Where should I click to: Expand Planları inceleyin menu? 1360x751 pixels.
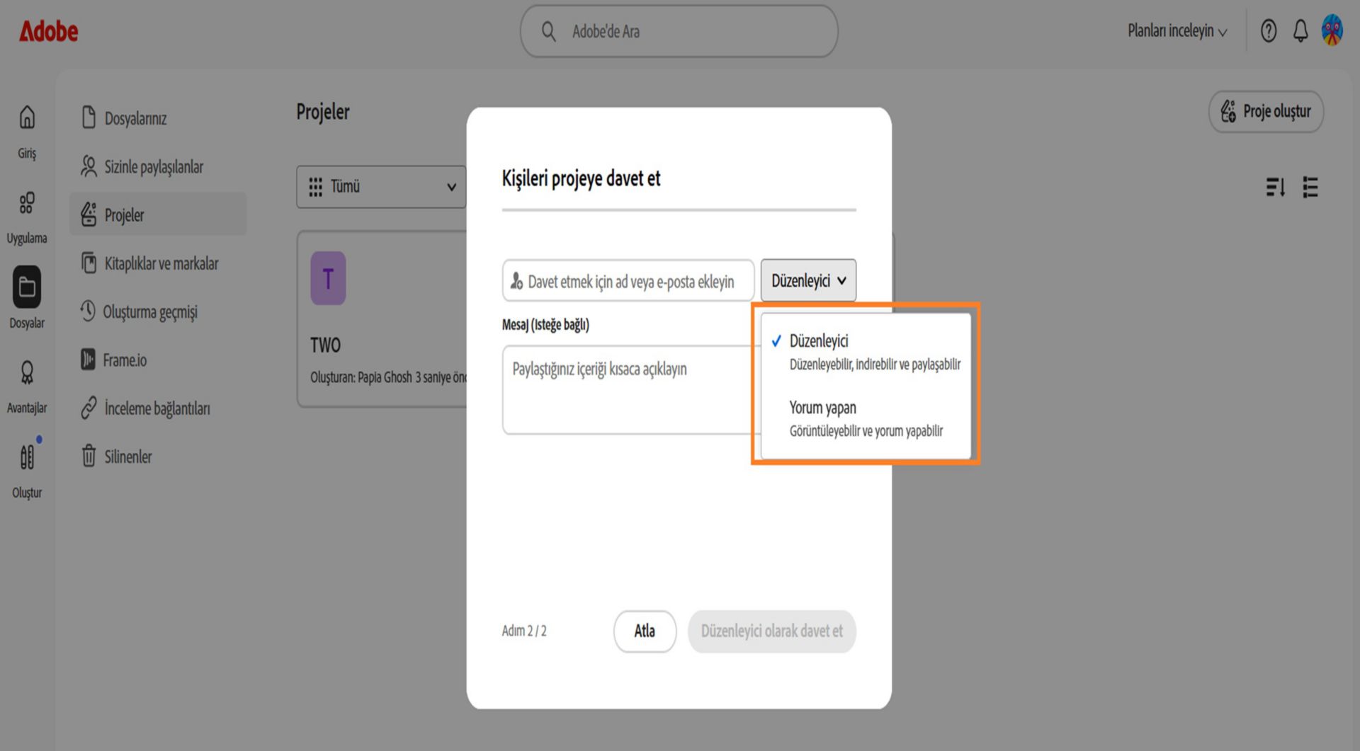(1177, 31)
